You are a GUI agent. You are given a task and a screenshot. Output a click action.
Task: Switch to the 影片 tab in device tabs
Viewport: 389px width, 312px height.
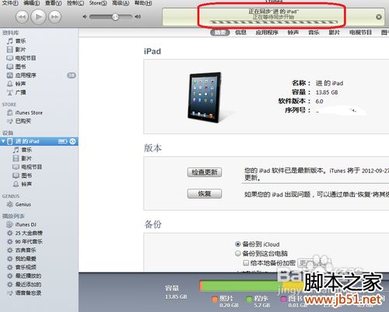[x=334, y=33]
